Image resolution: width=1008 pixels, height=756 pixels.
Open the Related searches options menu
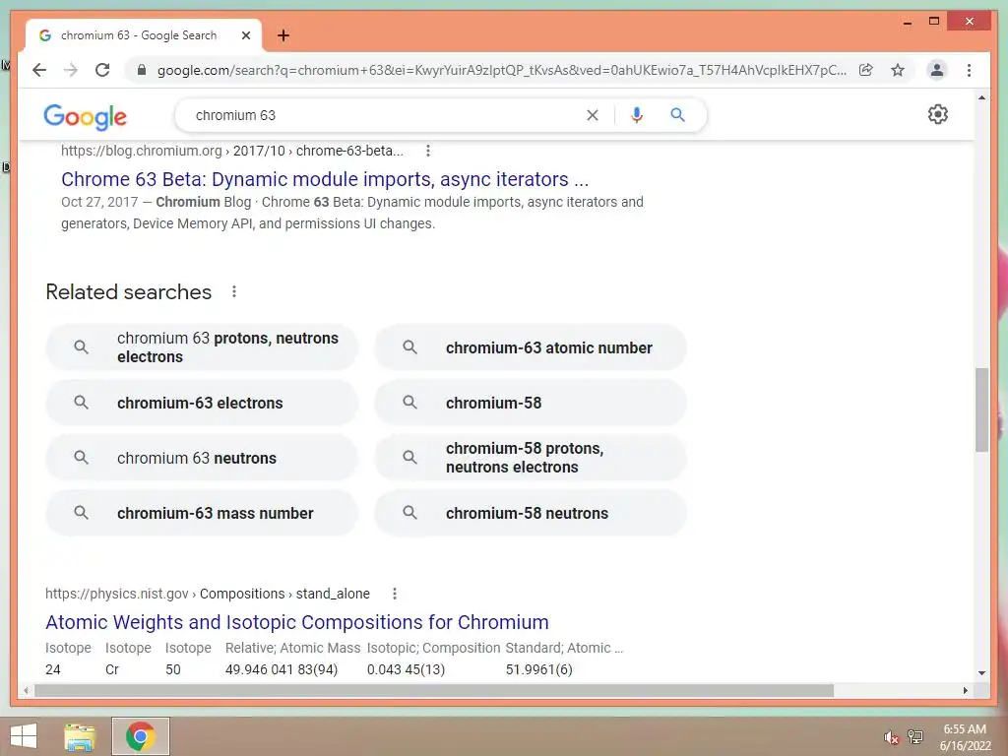click(x=234, y=291)
